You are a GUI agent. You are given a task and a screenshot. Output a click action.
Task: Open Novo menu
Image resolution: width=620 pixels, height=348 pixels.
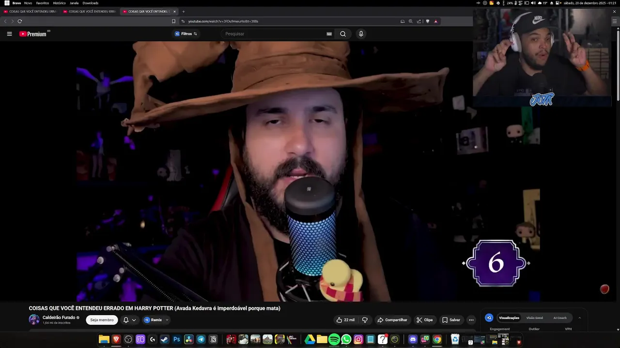(28, 3)
